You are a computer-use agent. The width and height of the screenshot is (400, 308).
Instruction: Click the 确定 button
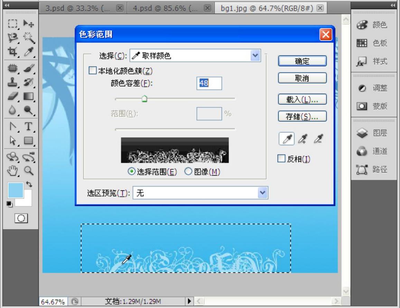[x=302, y=61]
